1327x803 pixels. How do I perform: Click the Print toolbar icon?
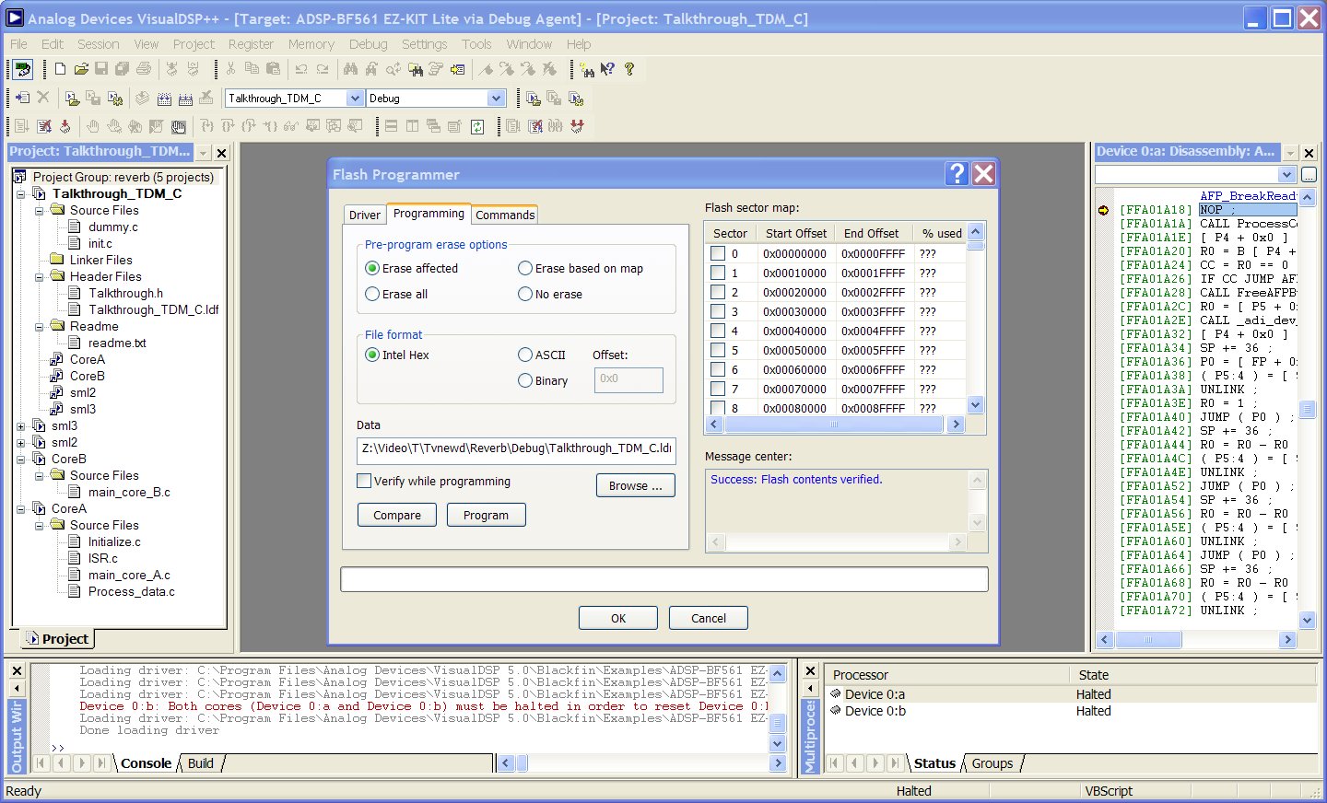(x=144, y=69)
